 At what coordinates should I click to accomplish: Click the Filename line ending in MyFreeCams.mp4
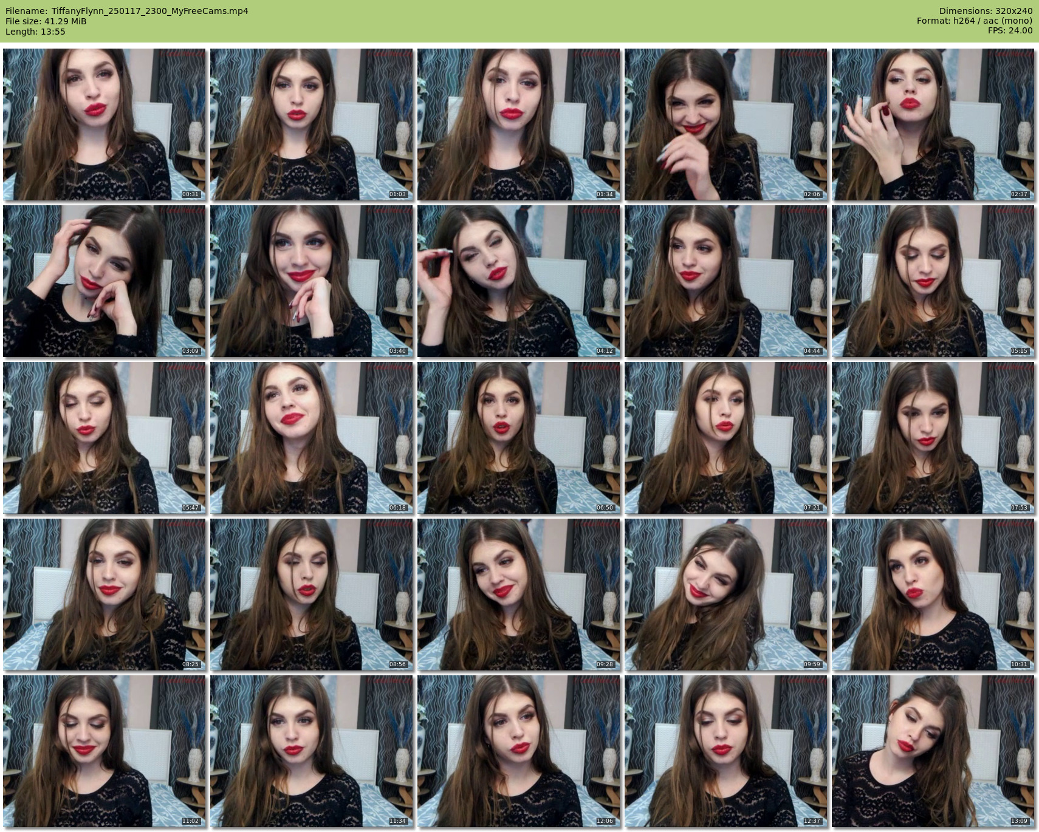(x=126, y=11)
